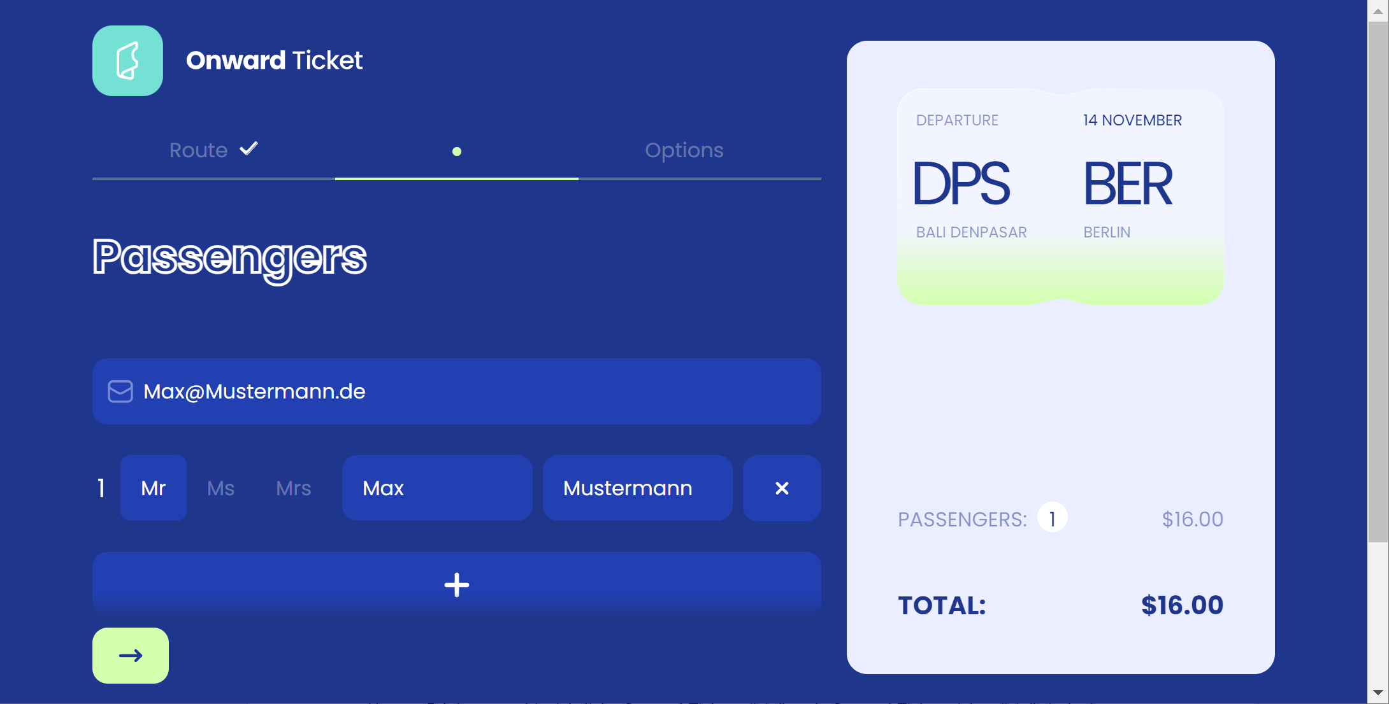This screenshot has height=704, width=1389.
Task: Proceed using the green arrow button
Action: tap(131, 656)
